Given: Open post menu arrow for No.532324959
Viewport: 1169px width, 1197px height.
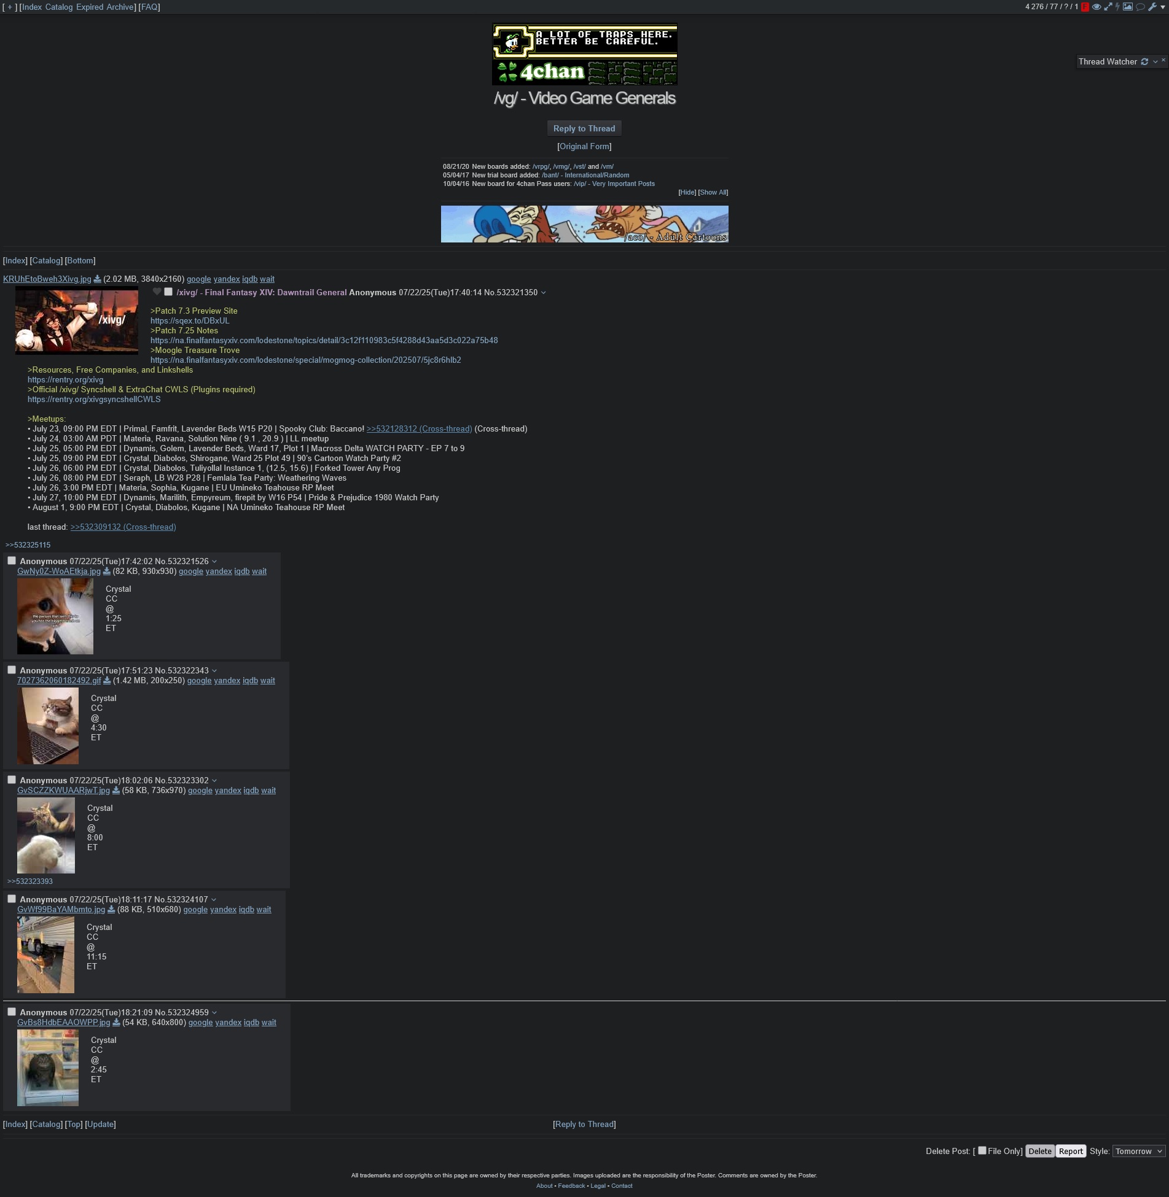Looking at the screenshot, I should coord(214,1013).
